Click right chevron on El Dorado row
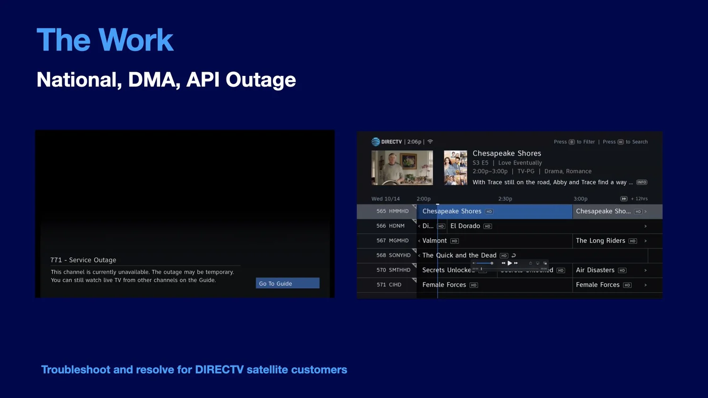 (646, 226)
